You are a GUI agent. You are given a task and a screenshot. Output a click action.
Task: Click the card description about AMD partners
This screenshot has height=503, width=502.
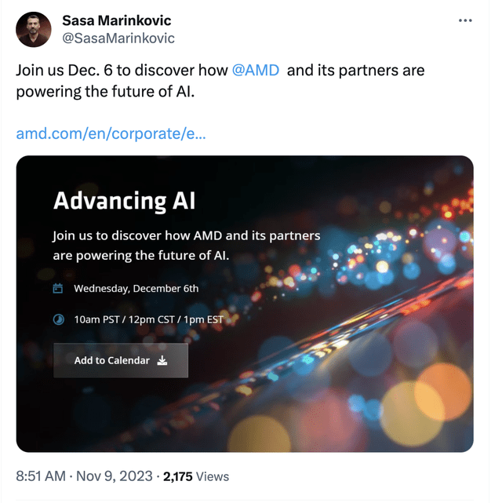(186, 246)
